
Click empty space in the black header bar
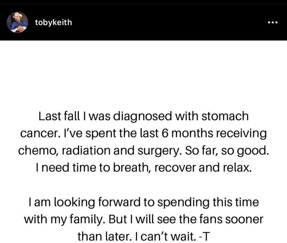(x=165, y=22)
